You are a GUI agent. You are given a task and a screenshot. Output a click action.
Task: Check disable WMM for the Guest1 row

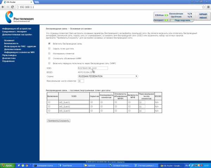[x=116, y=102]
